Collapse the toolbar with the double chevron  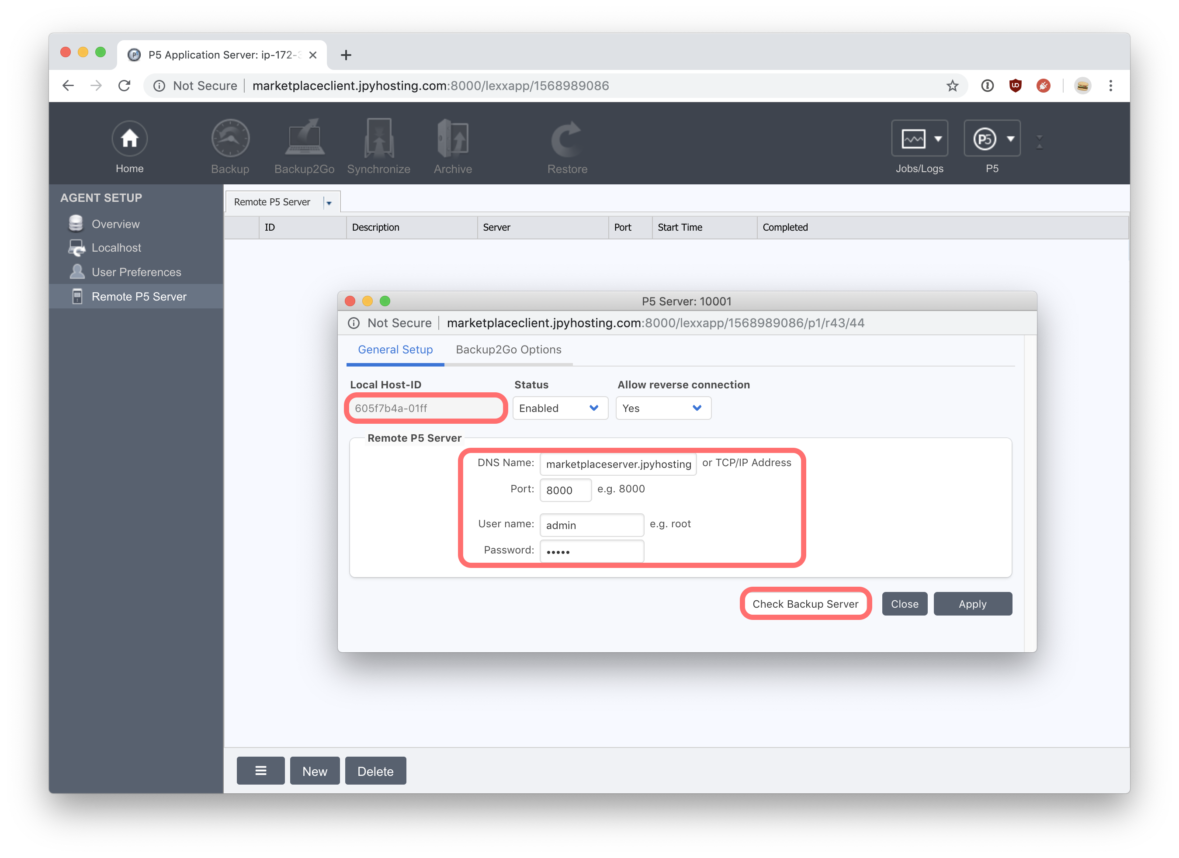(x=1040, y=142)
